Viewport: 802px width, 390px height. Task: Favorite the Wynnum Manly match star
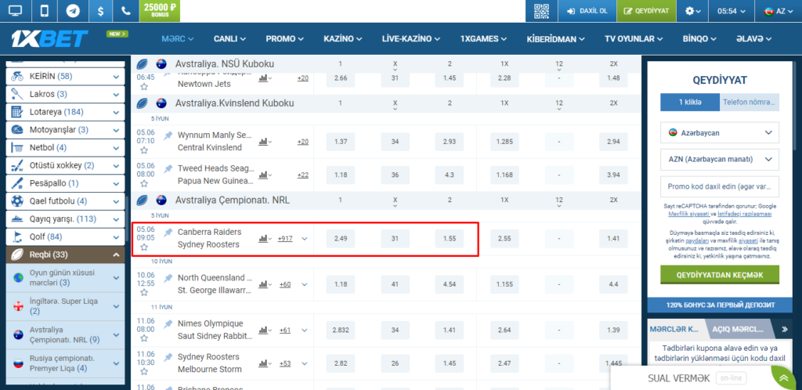tap(144, 150)
